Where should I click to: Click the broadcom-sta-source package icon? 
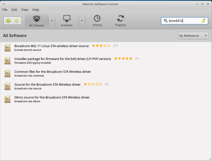click(x=7, y=86)
